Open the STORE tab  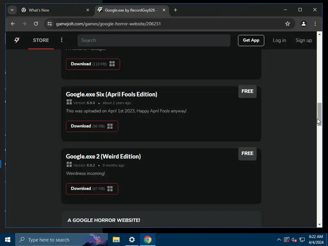(41, 40)
